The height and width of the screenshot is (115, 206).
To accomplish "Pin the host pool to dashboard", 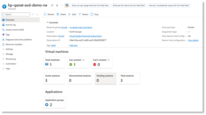I will (52, 5).
